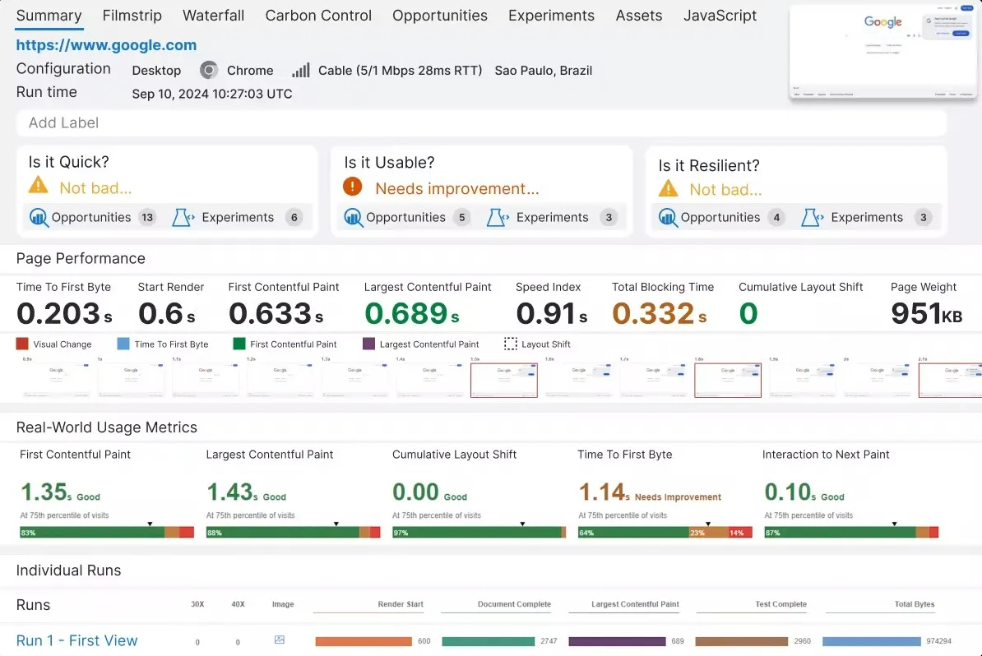Click the Largest Contentful Paint 0.689s value
The image size is (982, 656).
tap(412, 313)
